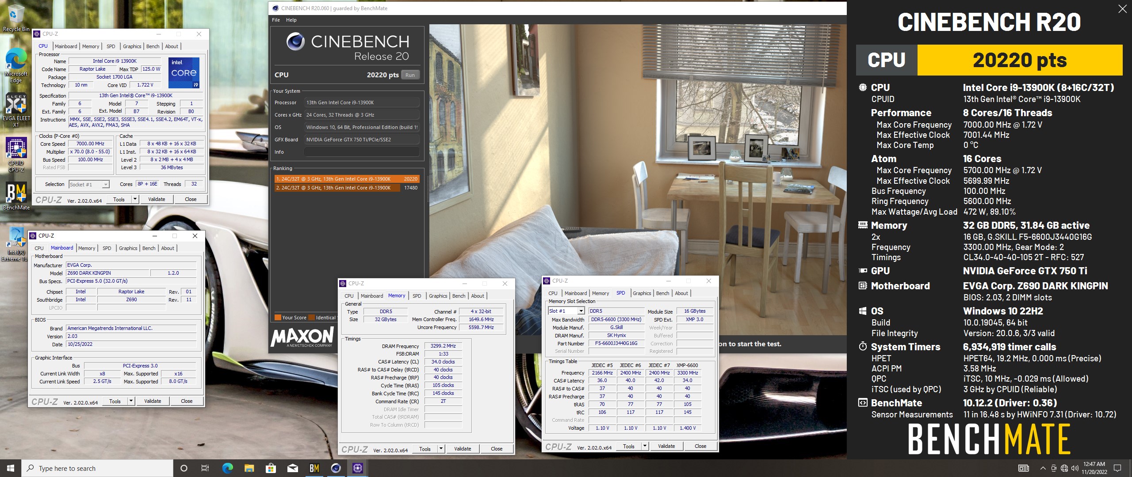Switch to the CPU tab in the SPD CPU-Z window

coord(553,293)
